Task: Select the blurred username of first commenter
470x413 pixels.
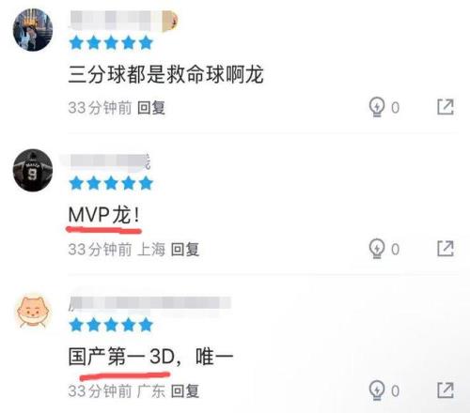Action: pos(123,21)
